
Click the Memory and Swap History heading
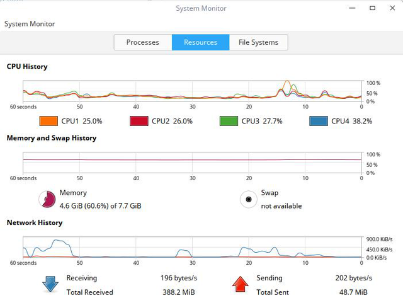point(52,138)
